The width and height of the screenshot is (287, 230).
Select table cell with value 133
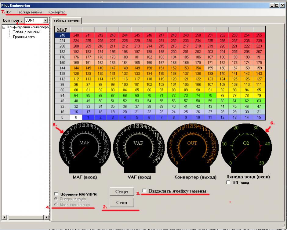click(x=137, y=73)
